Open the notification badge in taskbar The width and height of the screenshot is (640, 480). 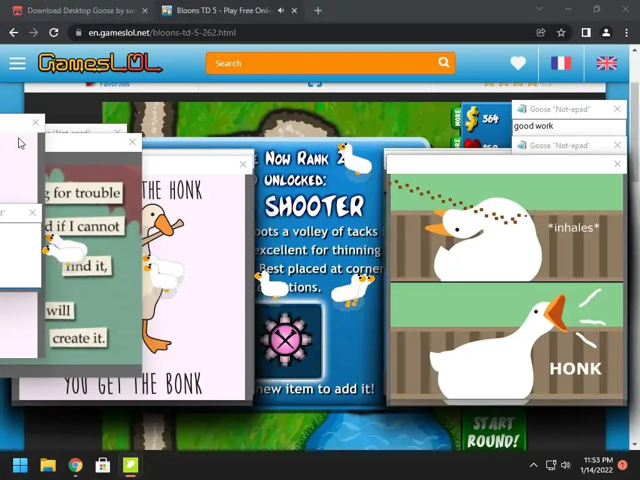click(x=622, y=465)
